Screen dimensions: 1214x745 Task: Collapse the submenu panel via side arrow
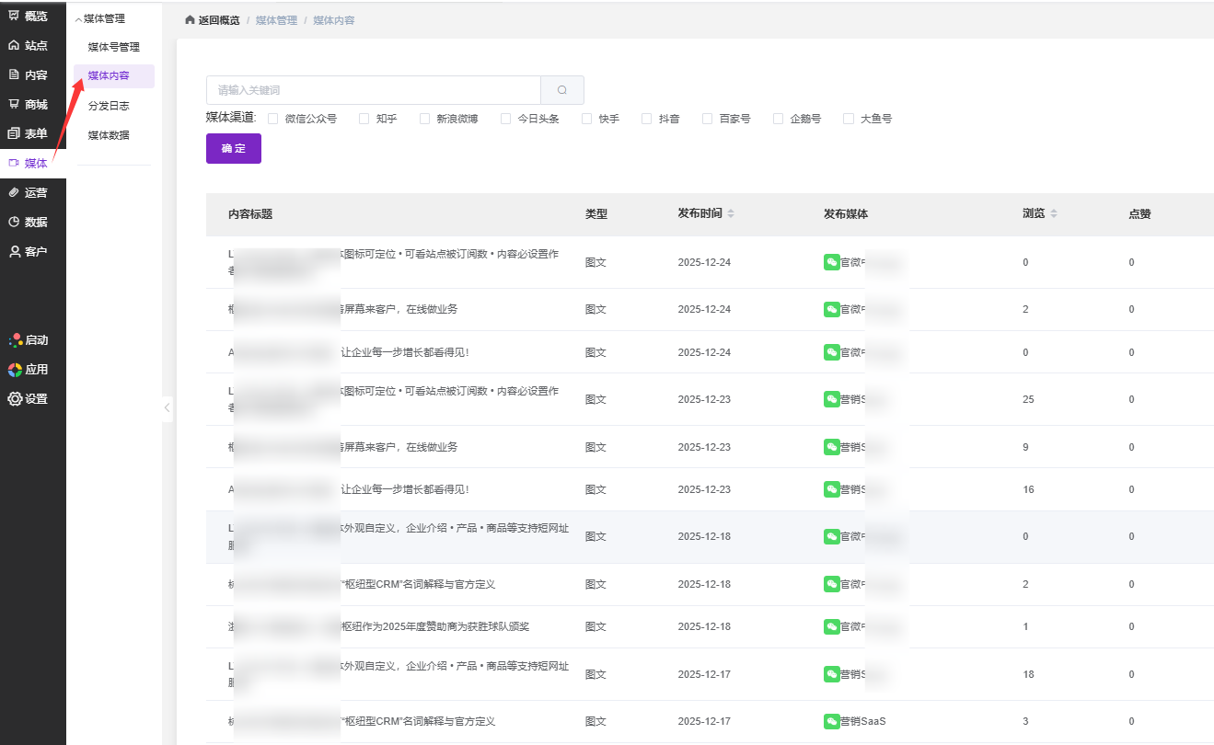tap(167, 407)
